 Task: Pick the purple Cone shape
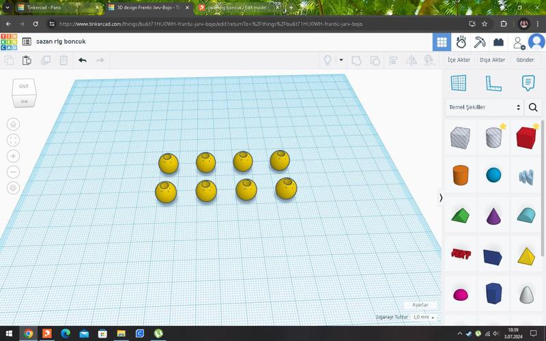[x=493, y=216]
